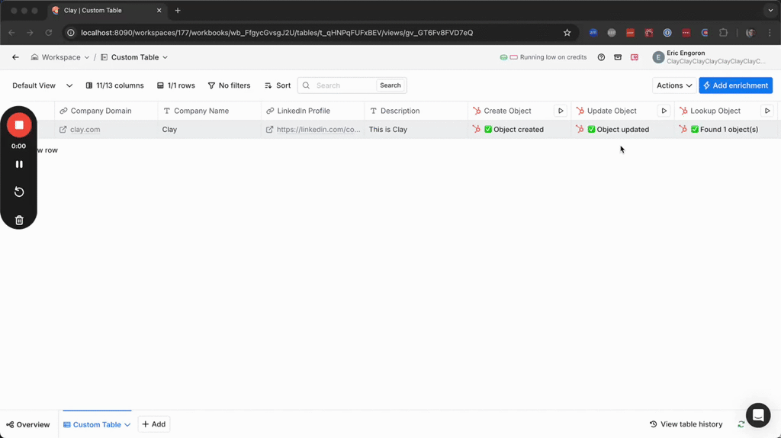Open the clay.com domain link
Viewport: 781px width, 438px height.
click(x=85, y=130)
